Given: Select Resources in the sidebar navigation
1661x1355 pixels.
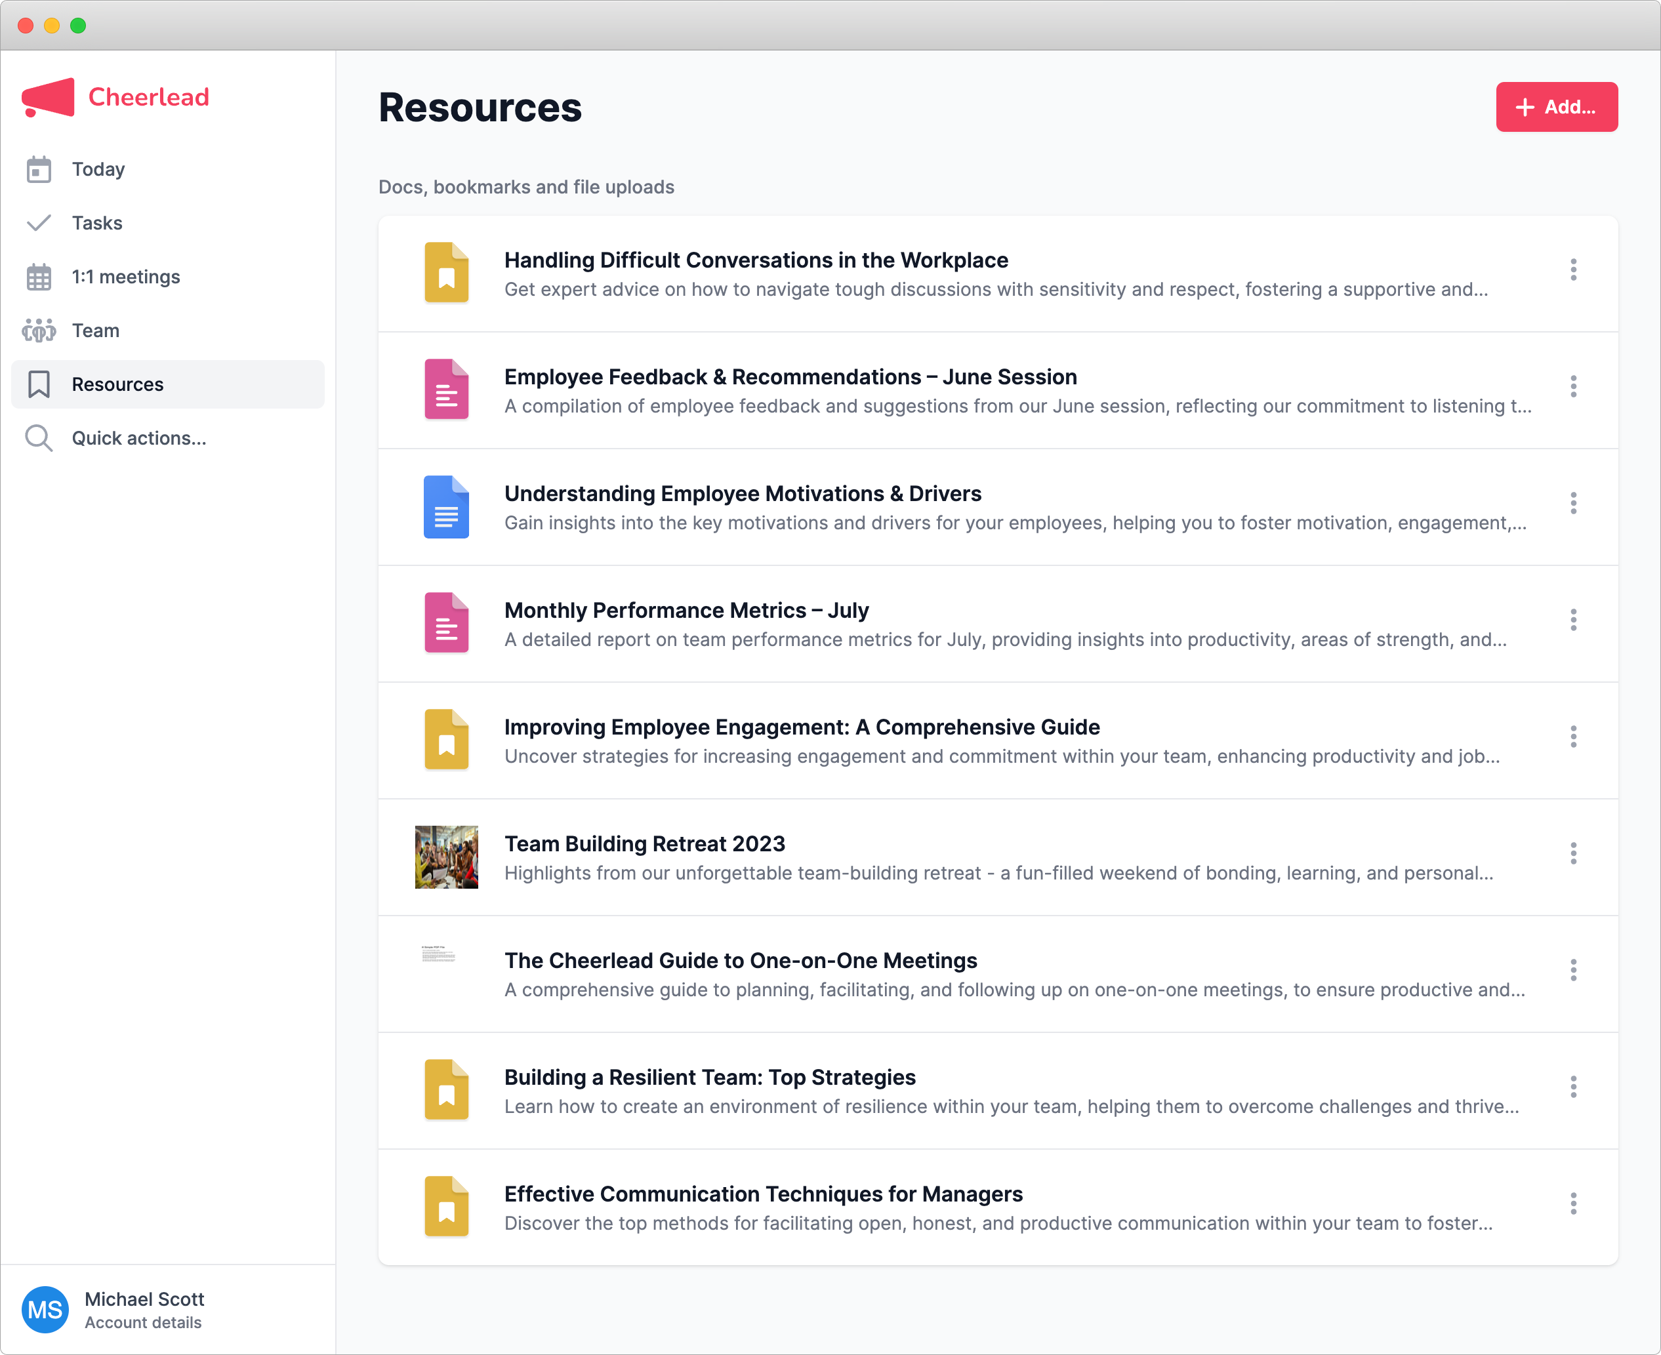Looking at the screenshot, I should [x=118, y=385].
